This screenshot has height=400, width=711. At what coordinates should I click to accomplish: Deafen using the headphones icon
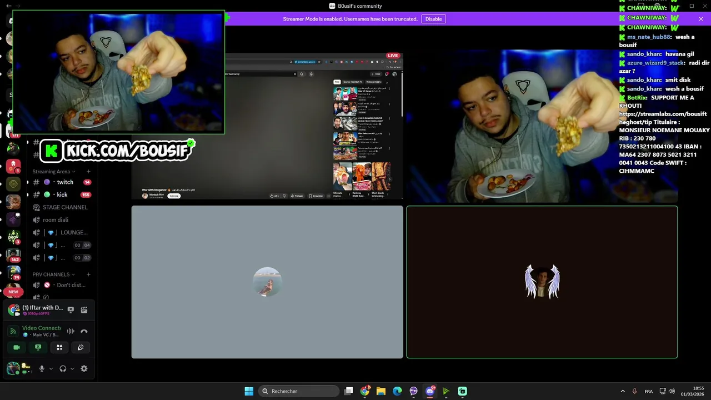[63, 368]
